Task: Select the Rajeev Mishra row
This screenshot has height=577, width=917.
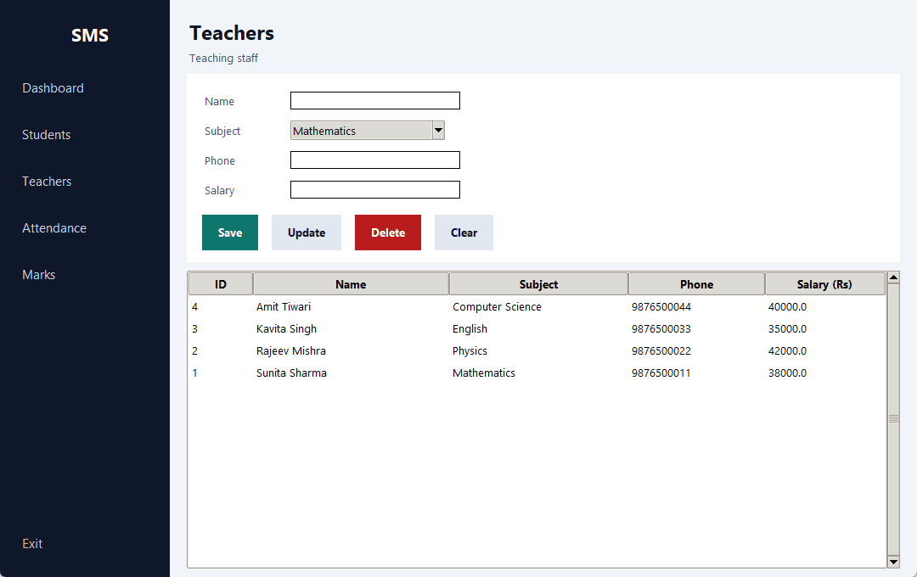Action: pyautogui.click(x=537, y=351)
